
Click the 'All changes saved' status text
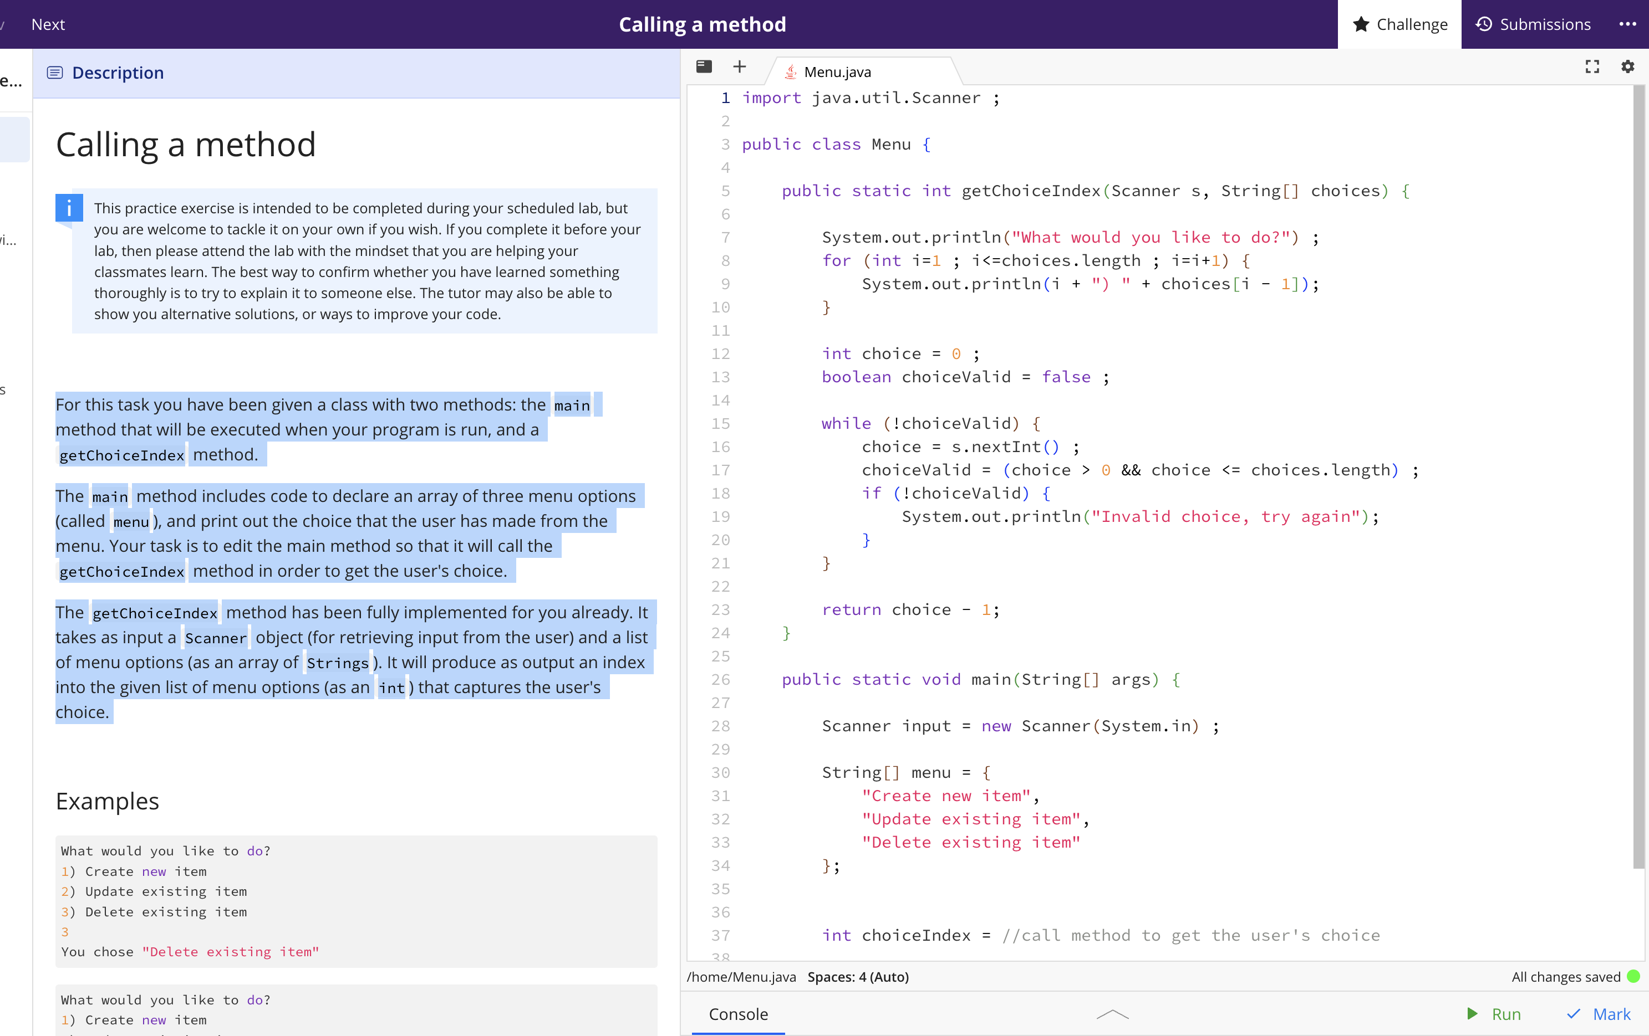click(1565, 977)
